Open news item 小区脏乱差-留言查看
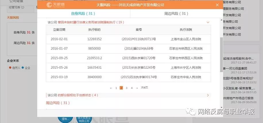Viewport: 263px width, 123px height. 239,88
